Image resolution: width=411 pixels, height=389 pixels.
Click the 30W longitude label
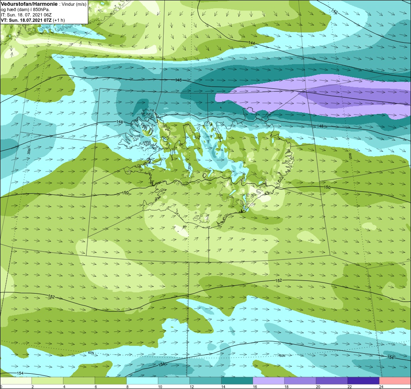point(29,151)
